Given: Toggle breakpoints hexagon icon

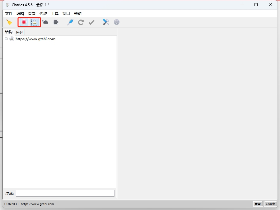Looking at the screenshot, I should point(56,22).
